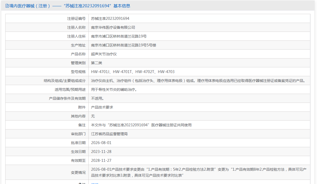The image size is (317, 184).
Task: Click the 有效期至 label
Action: tap(78, 161)
